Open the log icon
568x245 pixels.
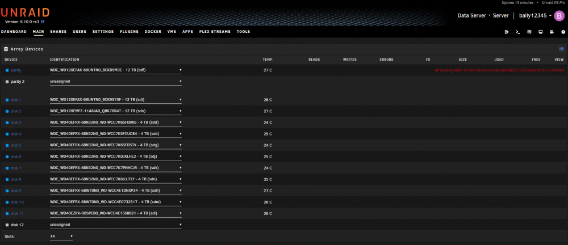[x=552, y=32]
